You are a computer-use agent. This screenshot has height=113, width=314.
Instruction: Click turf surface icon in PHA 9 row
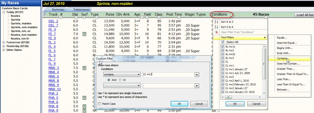click(84, 111)
